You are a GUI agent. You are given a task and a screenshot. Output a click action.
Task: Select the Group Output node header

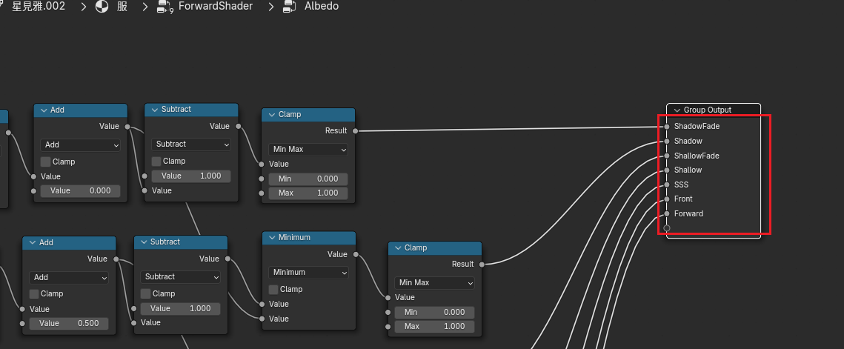pos(714,110)
